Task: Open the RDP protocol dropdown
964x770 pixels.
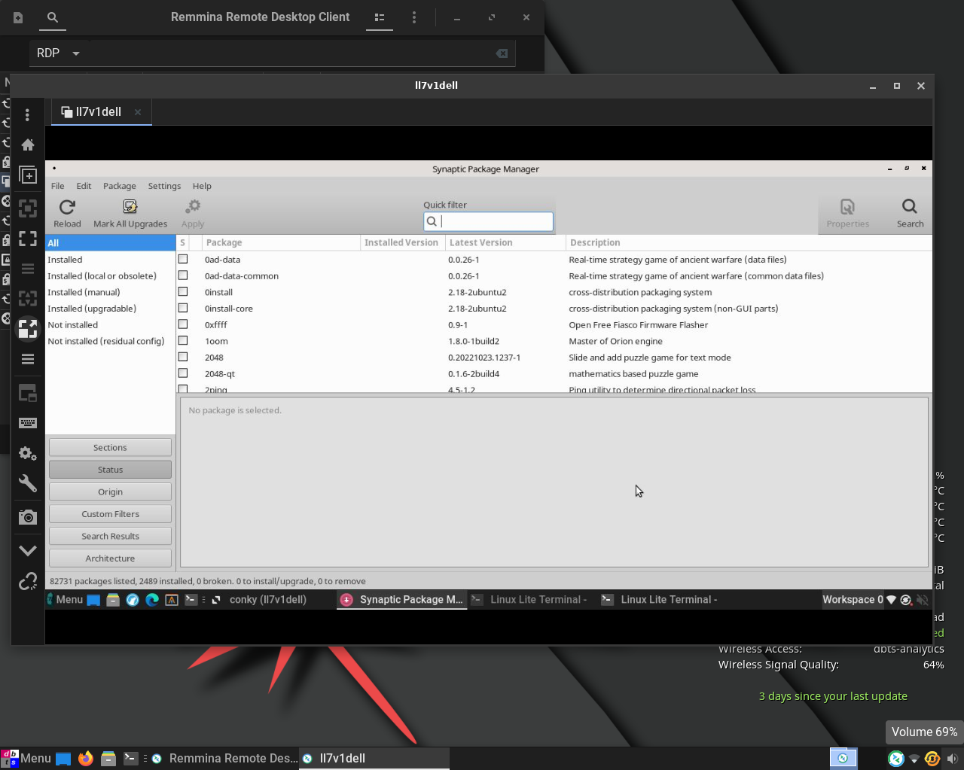Action: click(x=58, y=53)
